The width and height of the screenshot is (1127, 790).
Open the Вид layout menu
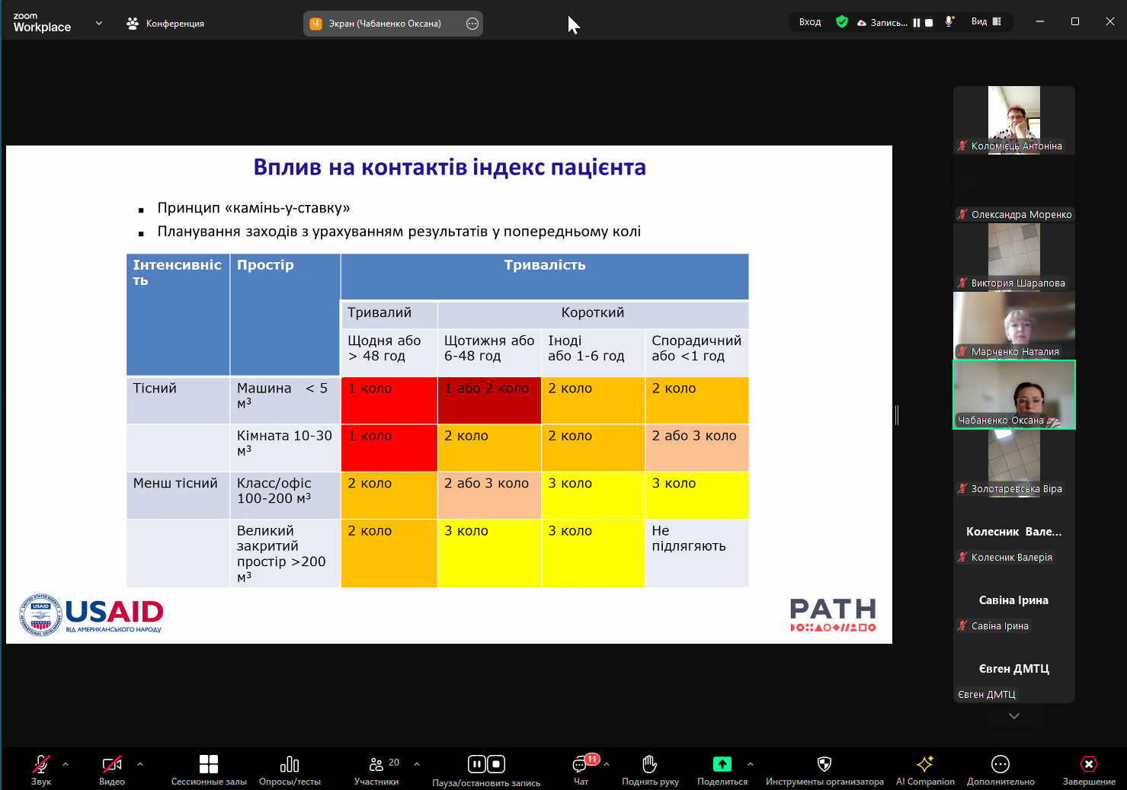pos(986,22)
